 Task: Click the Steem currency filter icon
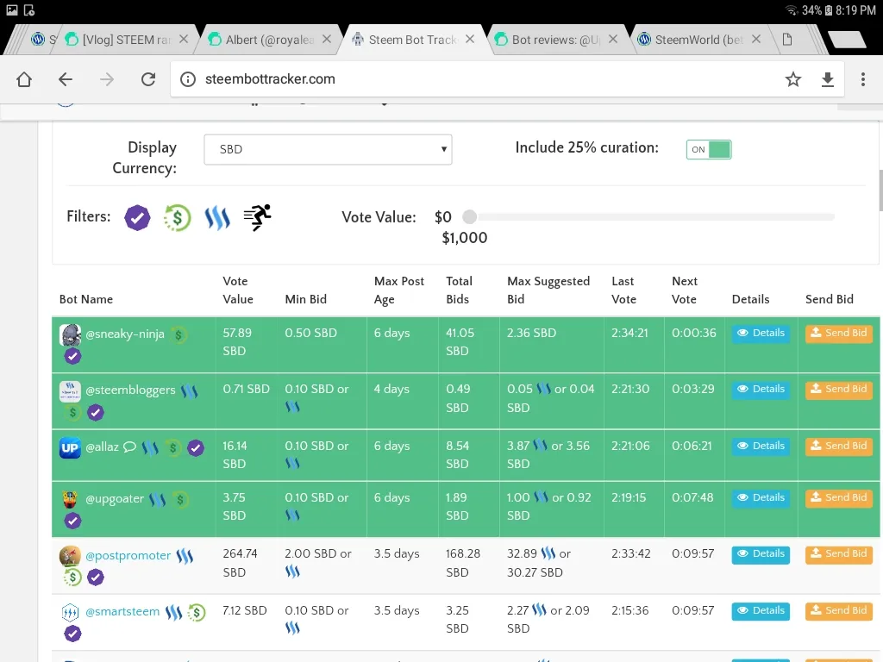[217, 217]
